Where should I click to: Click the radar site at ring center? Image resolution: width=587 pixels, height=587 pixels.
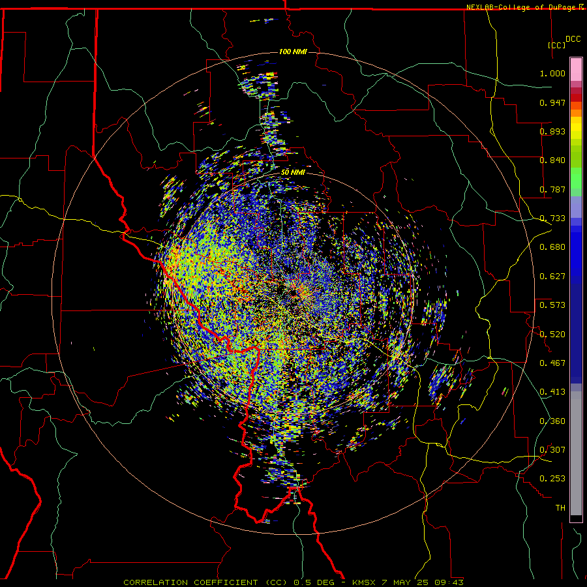[293, 293]
